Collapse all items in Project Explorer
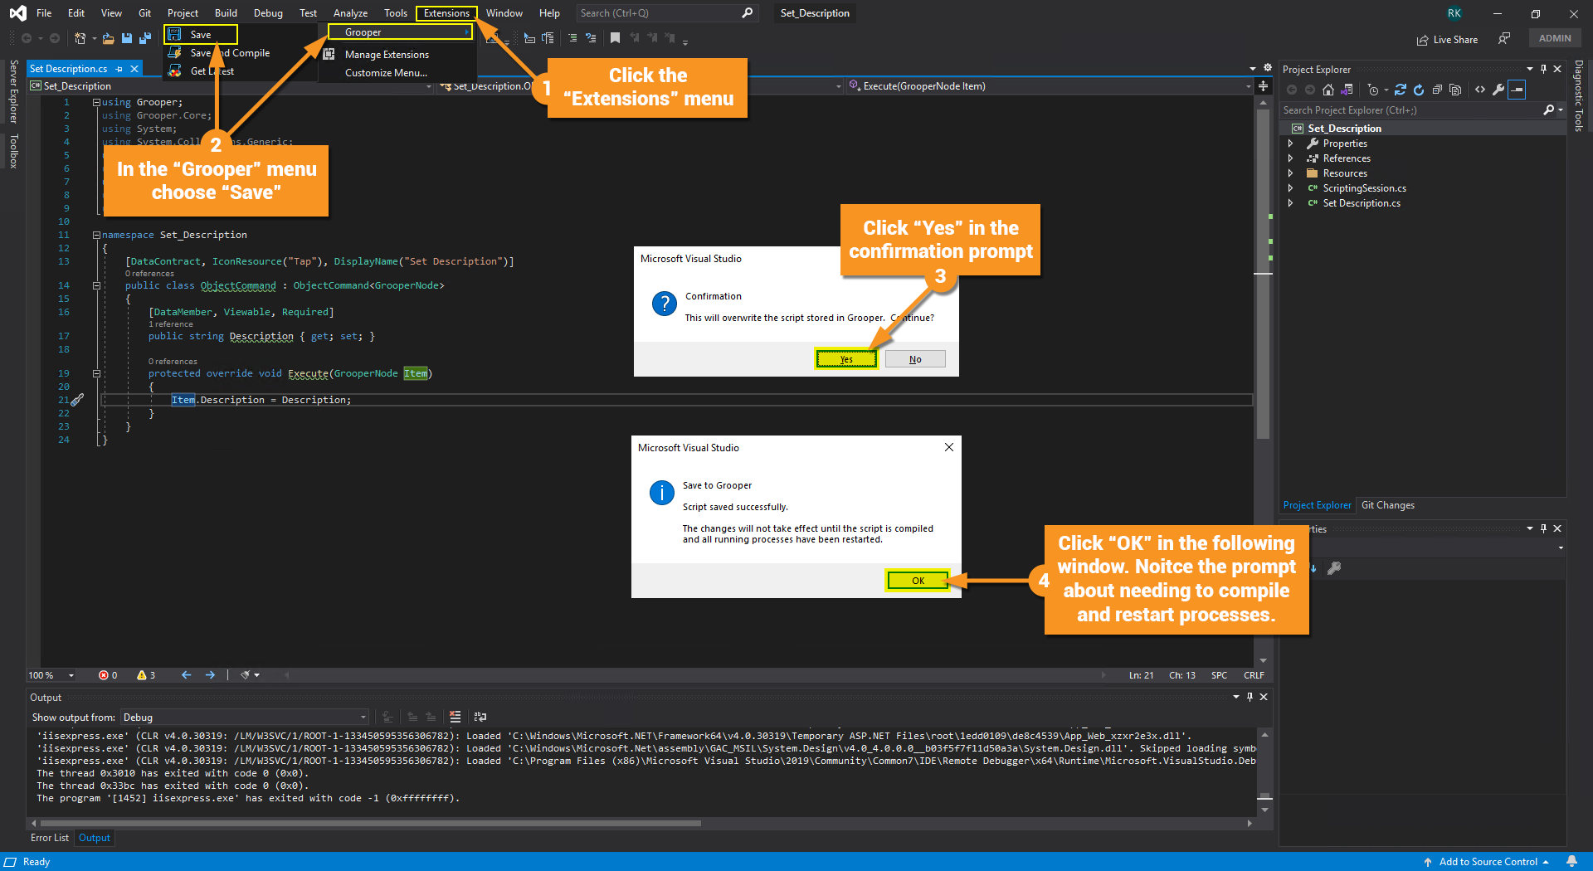Viewport: 1593px width, 871px height. click(x=1437, y=90)
